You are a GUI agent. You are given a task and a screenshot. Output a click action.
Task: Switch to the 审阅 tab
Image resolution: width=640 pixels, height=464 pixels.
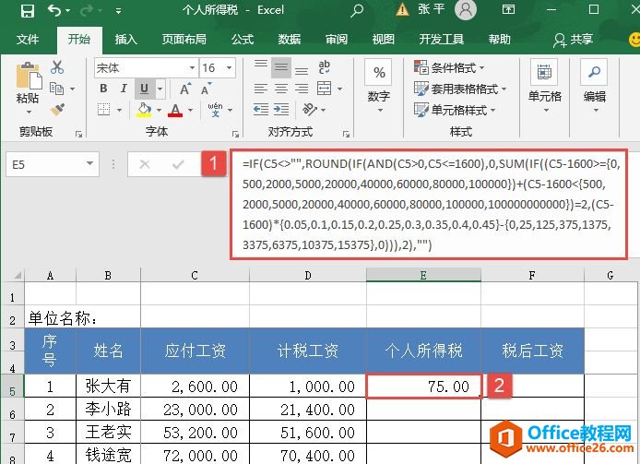pyautogui.click(x=337, y=40)
